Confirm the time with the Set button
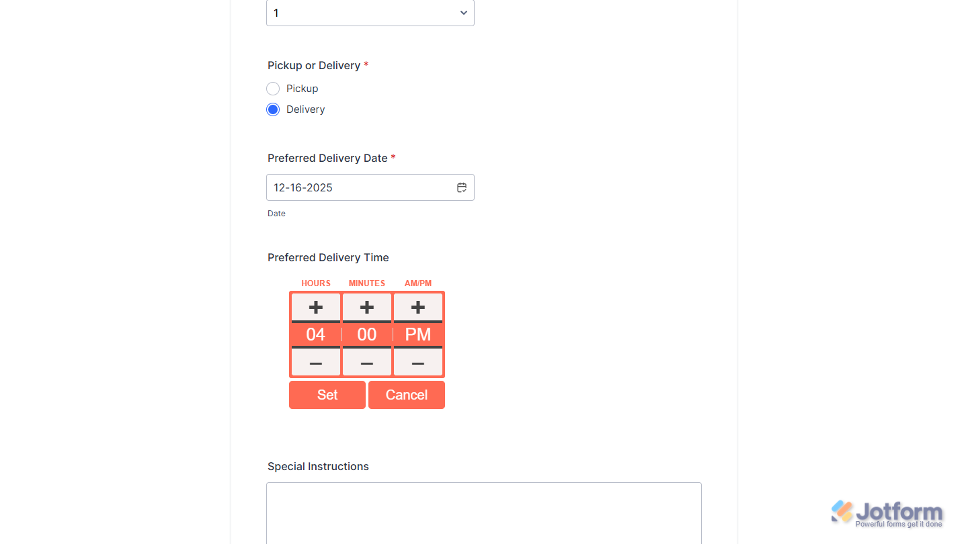This screenshot has height=544, width=968. pos(327,395)
